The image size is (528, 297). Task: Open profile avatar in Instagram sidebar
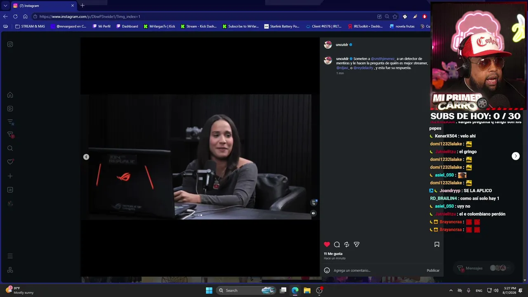pos(10,203)
